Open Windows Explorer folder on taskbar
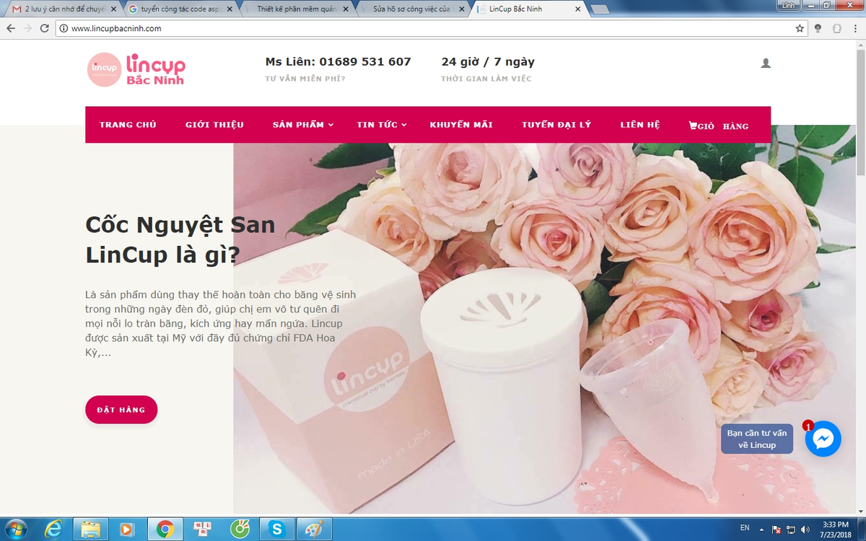866x541 pixels. 90,529
